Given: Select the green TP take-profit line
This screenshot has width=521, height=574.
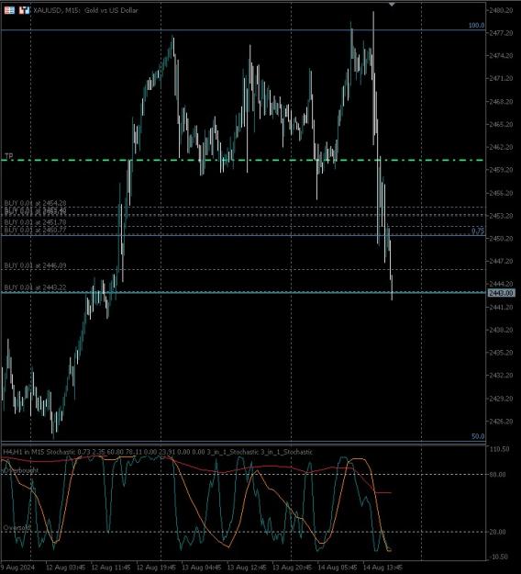Looking at the screenshot, I should [x=242, y=160].
